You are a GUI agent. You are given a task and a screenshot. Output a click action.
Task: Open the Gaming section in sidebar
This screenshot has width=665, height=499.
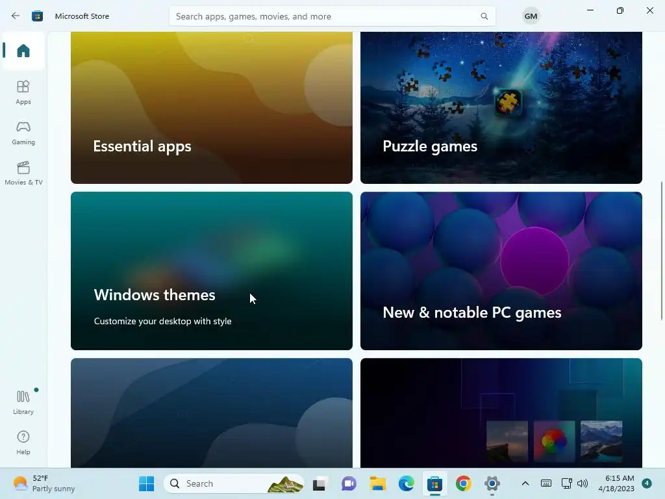click(x=23, y=133)
